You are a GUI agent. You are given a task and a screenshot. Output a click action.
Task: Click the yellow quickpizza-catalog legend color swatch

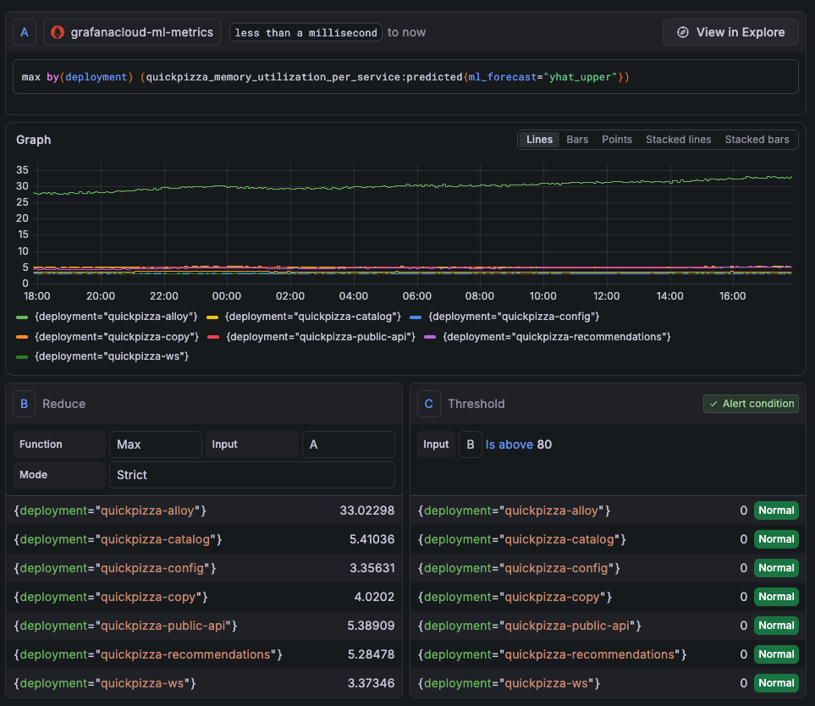(212, 317)
